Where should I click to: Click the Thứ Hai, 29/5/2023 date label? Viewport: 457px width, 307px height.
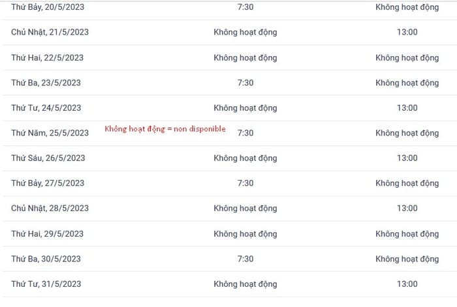coord(47,233)
